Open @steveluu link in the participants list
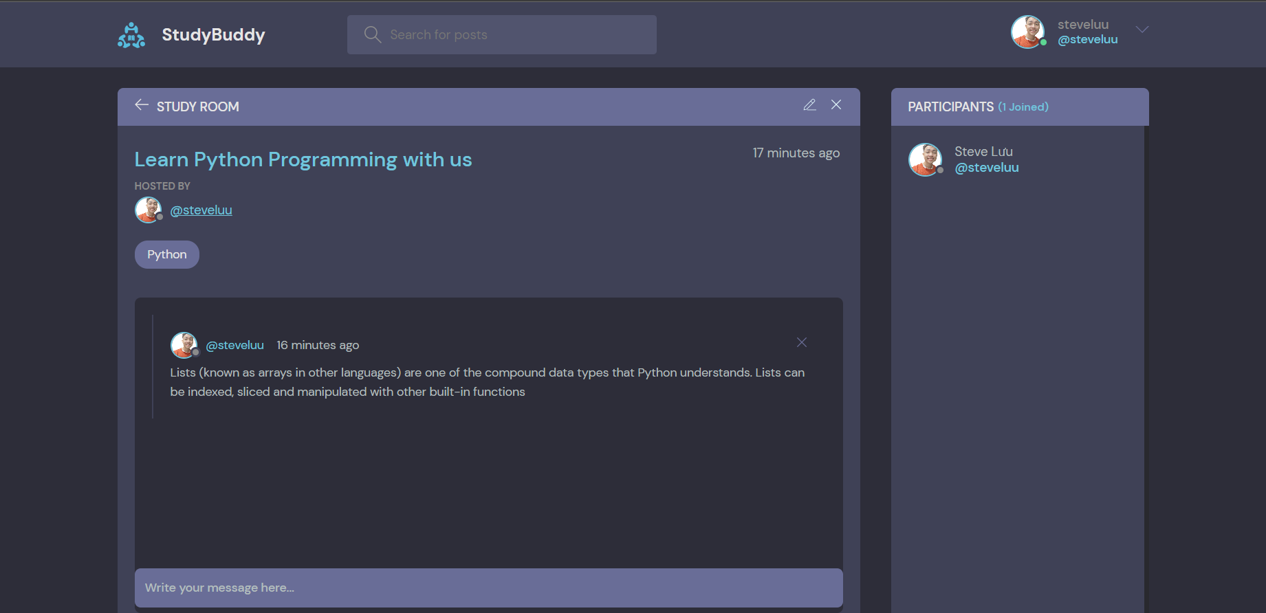The image size is (1266, 613). 987,167
